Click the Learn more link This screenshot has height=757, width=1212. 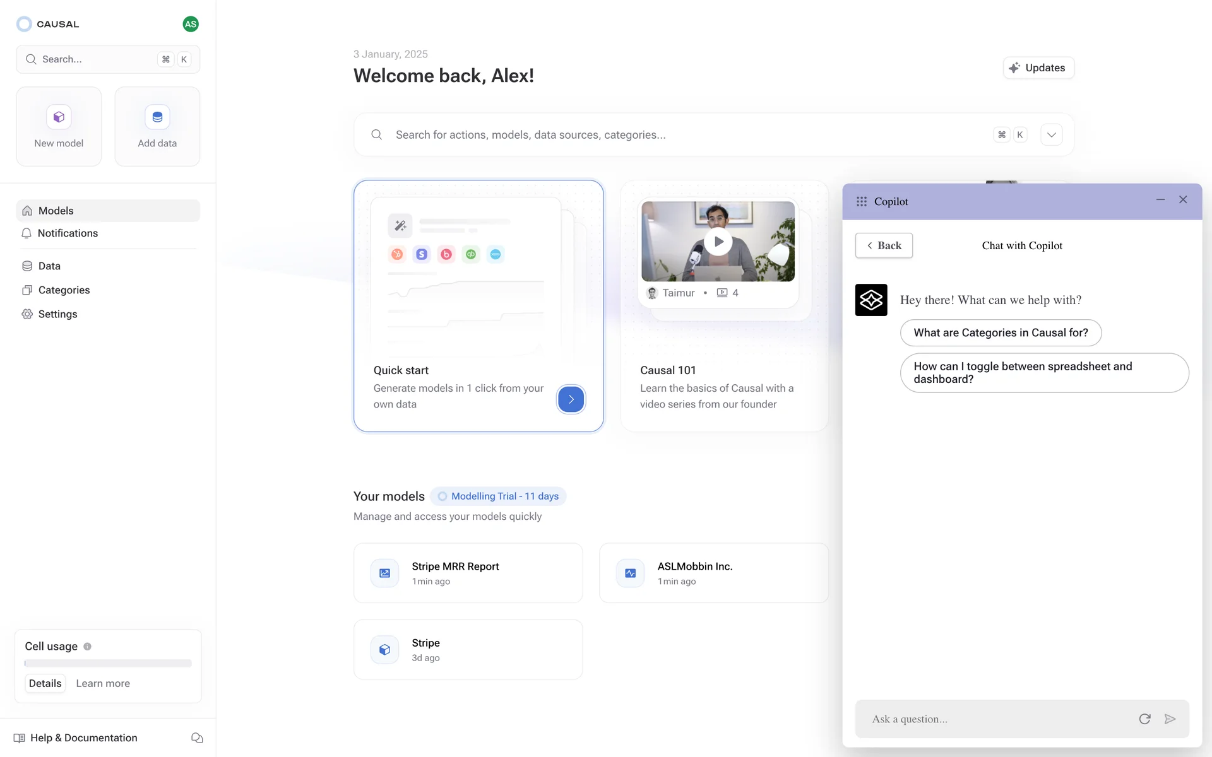tap(103, 683)
